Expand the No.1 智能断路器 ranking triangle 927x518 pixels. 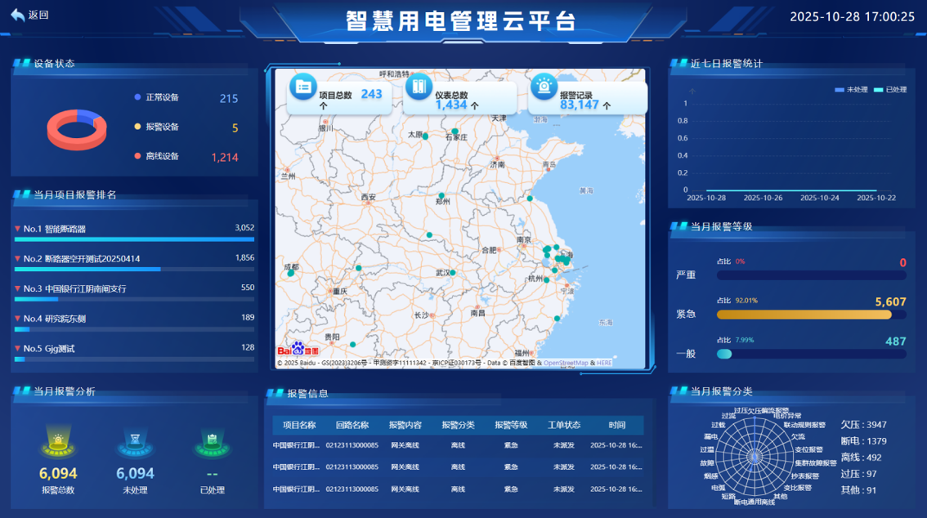pos(18,229)
